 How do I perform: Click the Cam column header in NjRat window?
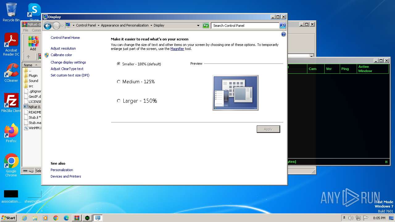316,69
